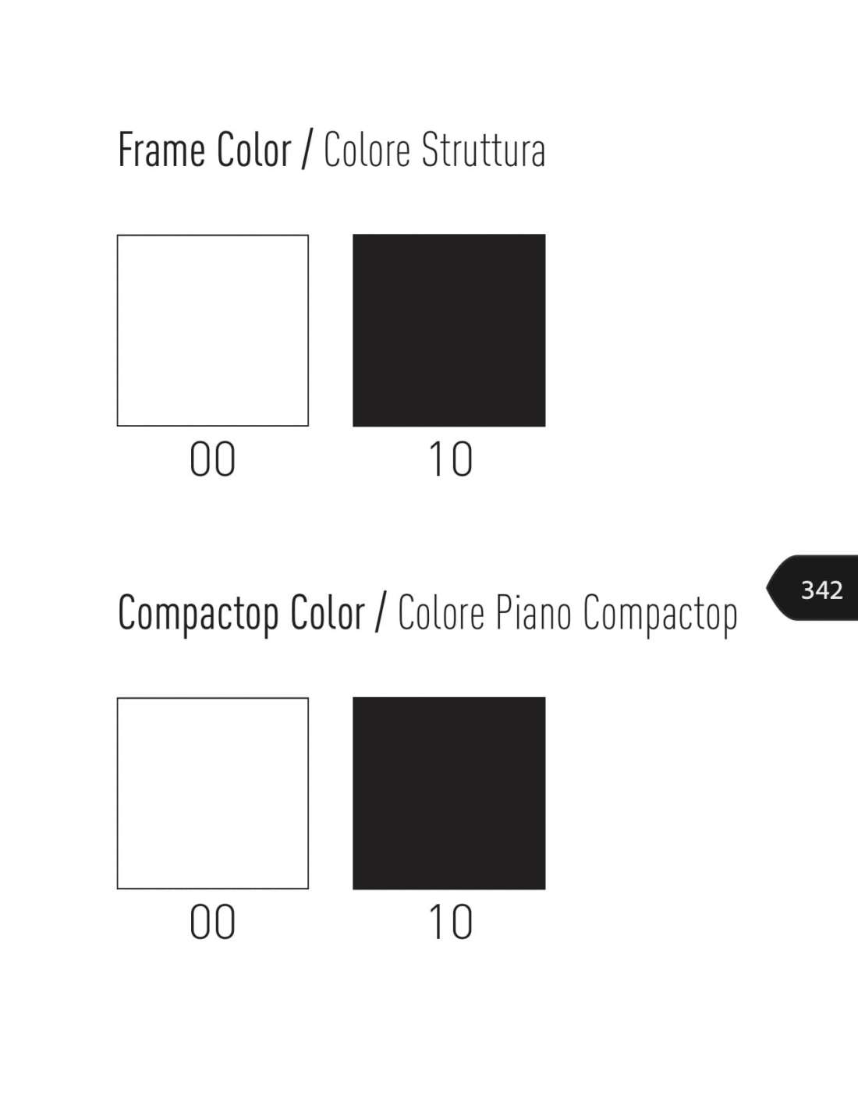Click the 00 label under Compactop Color
The image size is (858, 1109).
(213, 923)
